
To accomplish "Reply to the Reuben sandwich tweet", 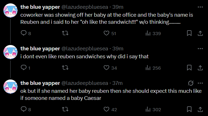I will click(24, 33).
